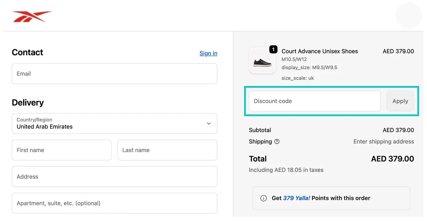The height and width of the screenshot is (222, 427).
Task: Open the United Arab Emirates country selector
Action: tap(115, 124)
